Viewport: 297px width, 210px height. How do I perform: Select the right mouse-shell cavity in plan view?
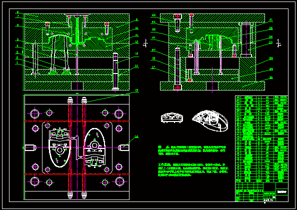tap(94, 147)
